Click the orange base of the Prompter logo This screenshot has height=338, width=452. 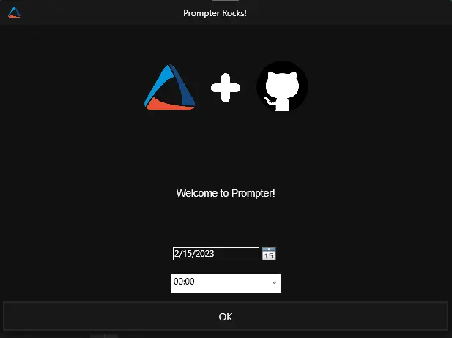point(168,105)
